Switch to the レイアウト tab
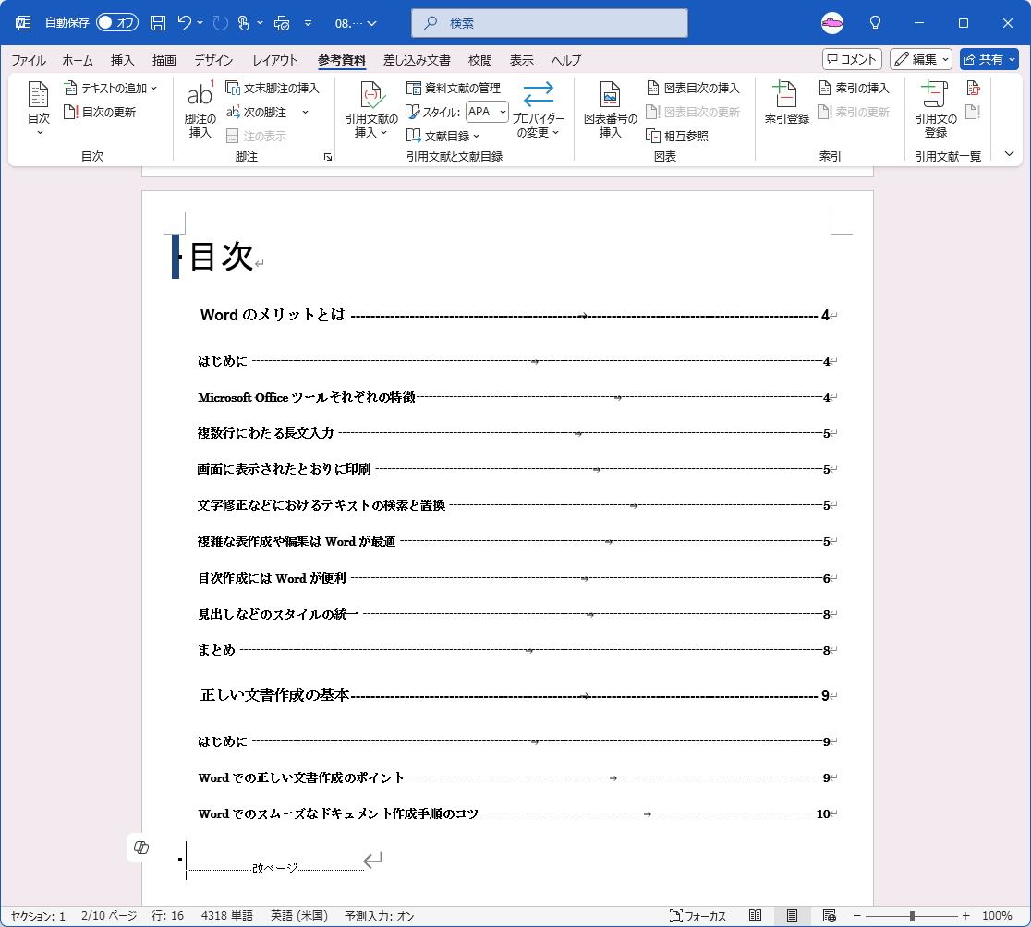1031x927 pixels. pyautogui.click(x=275, y=60)
